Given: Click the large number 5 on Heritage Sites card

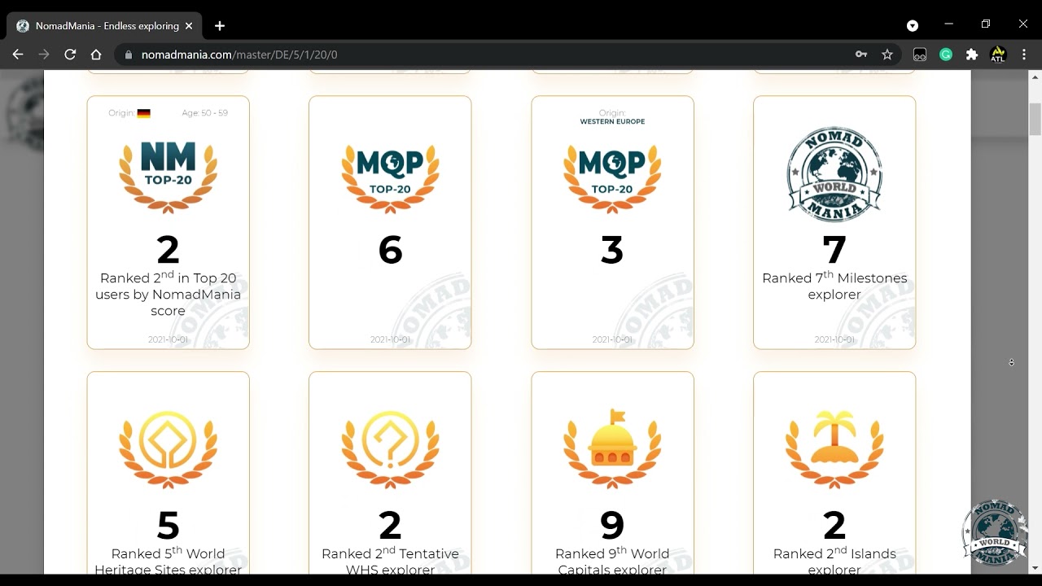Looking at the screenshot, I should [x=168, y=526].
